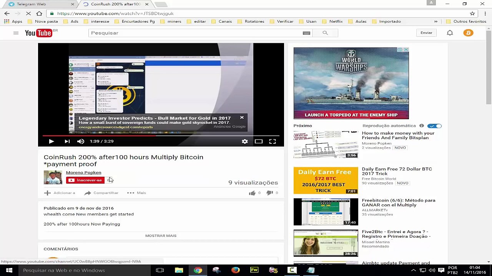Show hidden system tray icons
The image size is (492, 276).
click(414, 270)
